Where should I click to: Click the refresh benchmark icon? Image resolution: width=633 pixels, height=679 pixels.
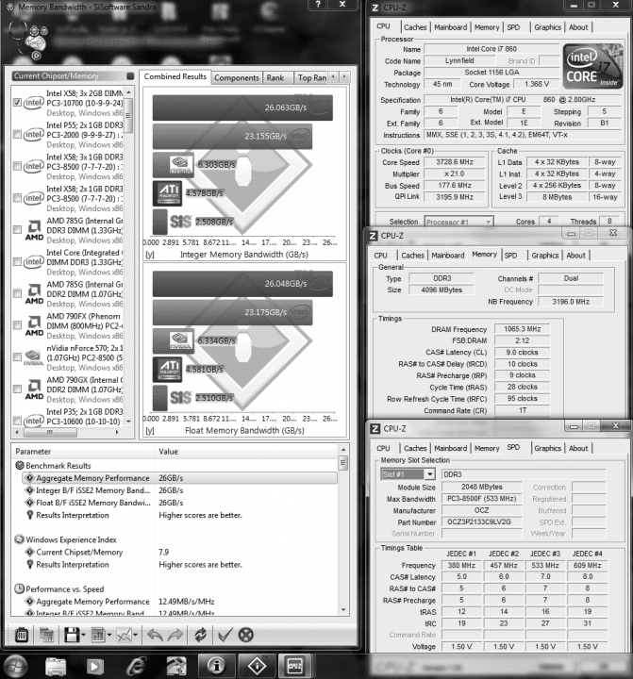point(200,636)
